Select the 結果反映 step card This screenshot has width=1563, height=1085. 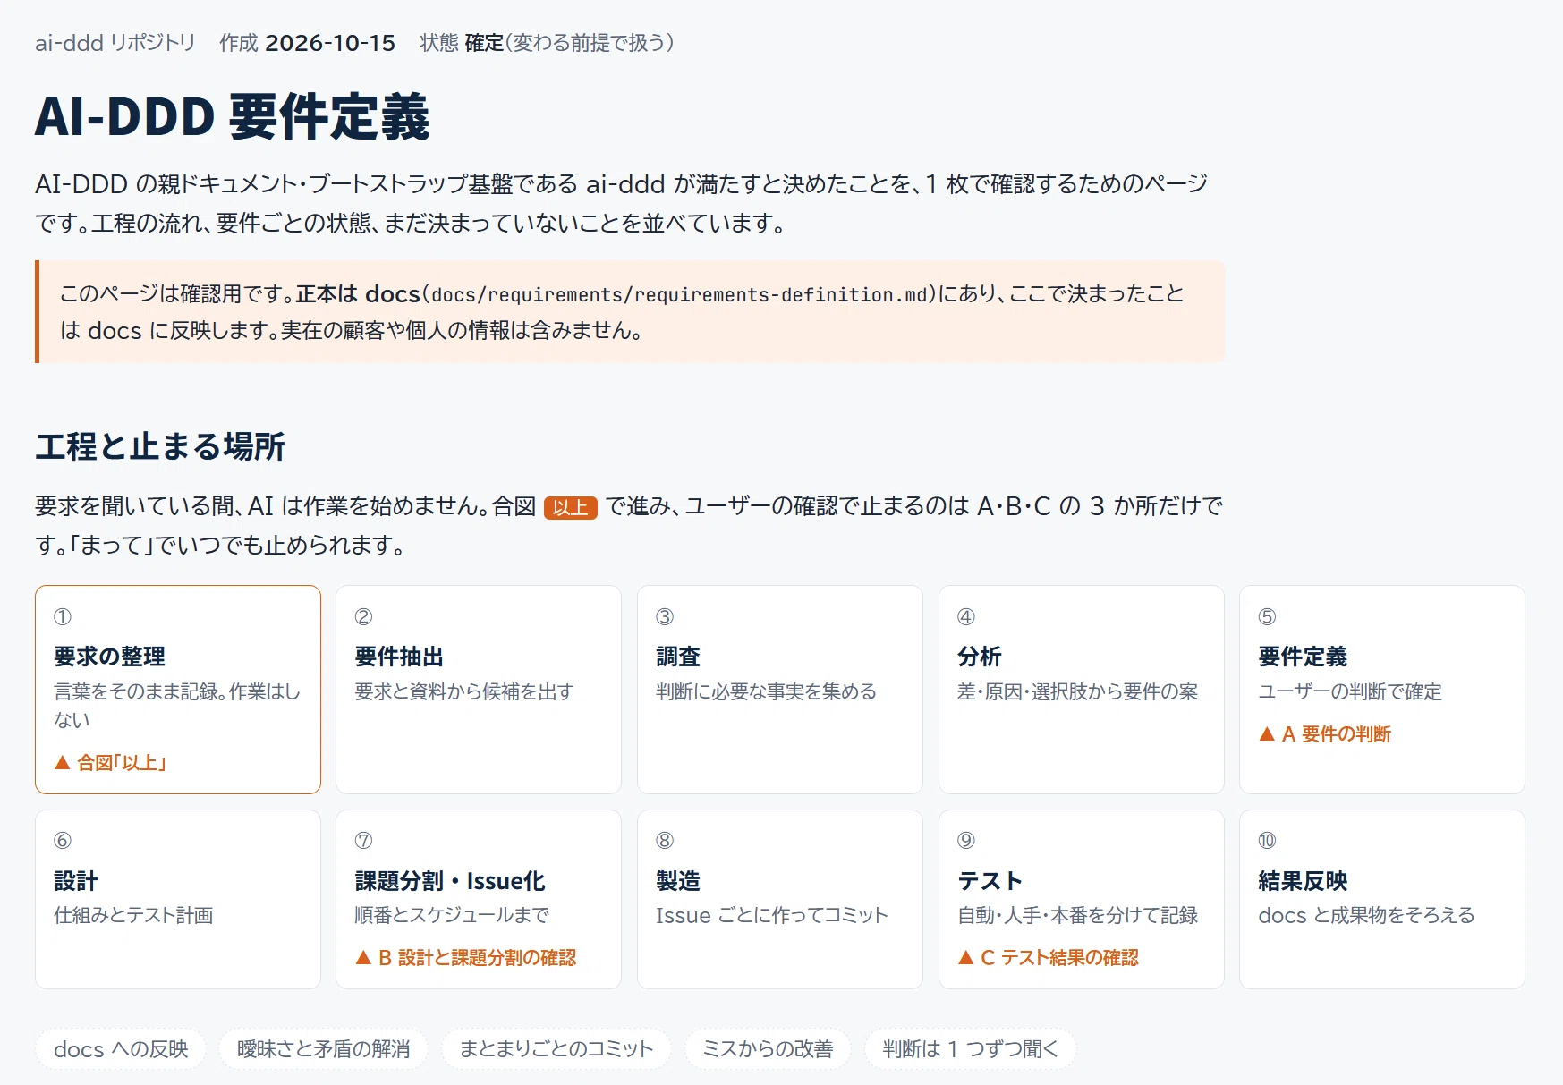(x=1382, y=899)
